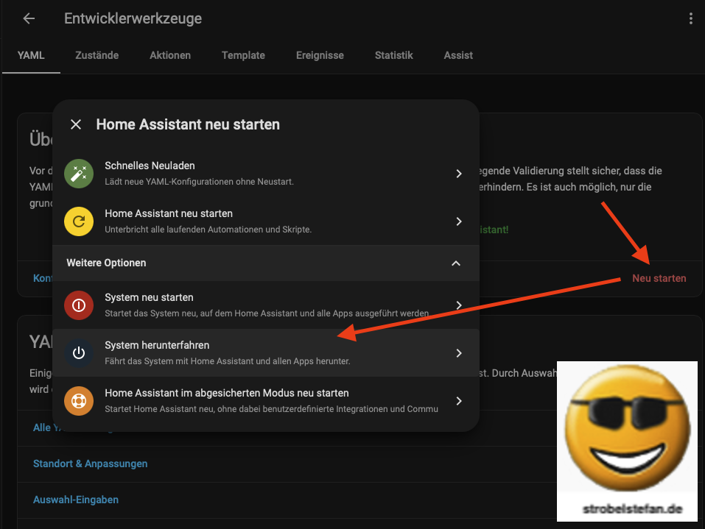Click the Weitere Optionen label
Viewport: 705px width, 529px height.
(x=106, y=263)
